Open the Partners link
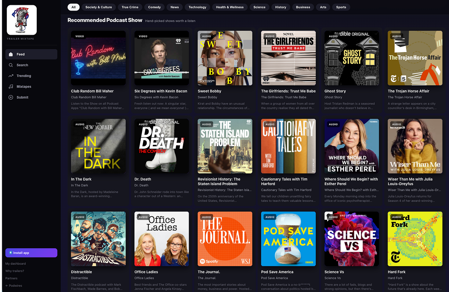 pos(11,278)
